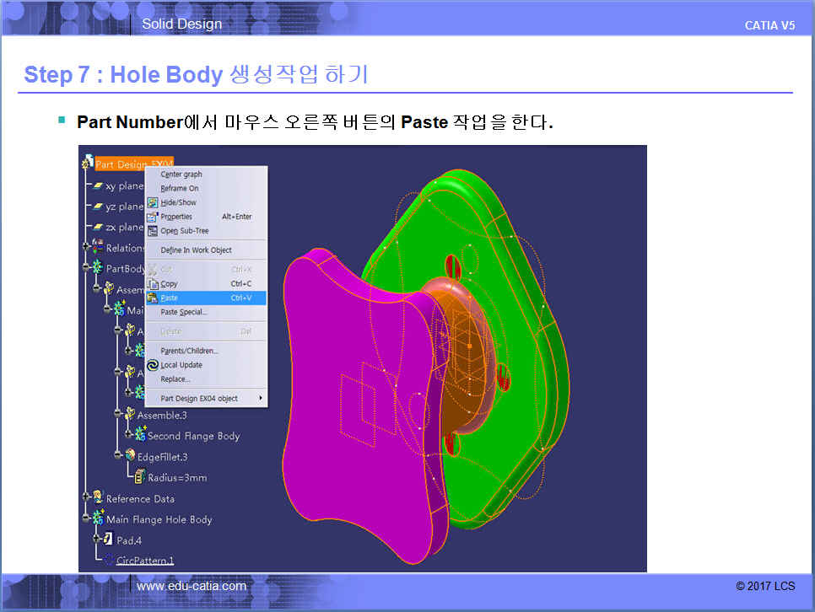Image resolution: width=815 pixels, height=612 pixels.
Task: Choose Paste Special from context menu
Action: pyautogui.click(x=183, y=312)
